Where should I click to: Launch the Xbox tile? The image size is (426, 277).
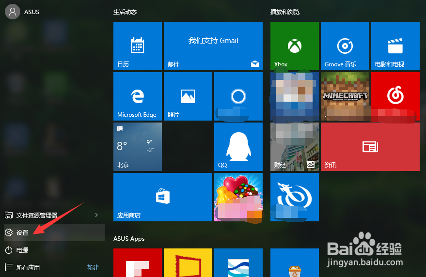[x=295, y=46]
